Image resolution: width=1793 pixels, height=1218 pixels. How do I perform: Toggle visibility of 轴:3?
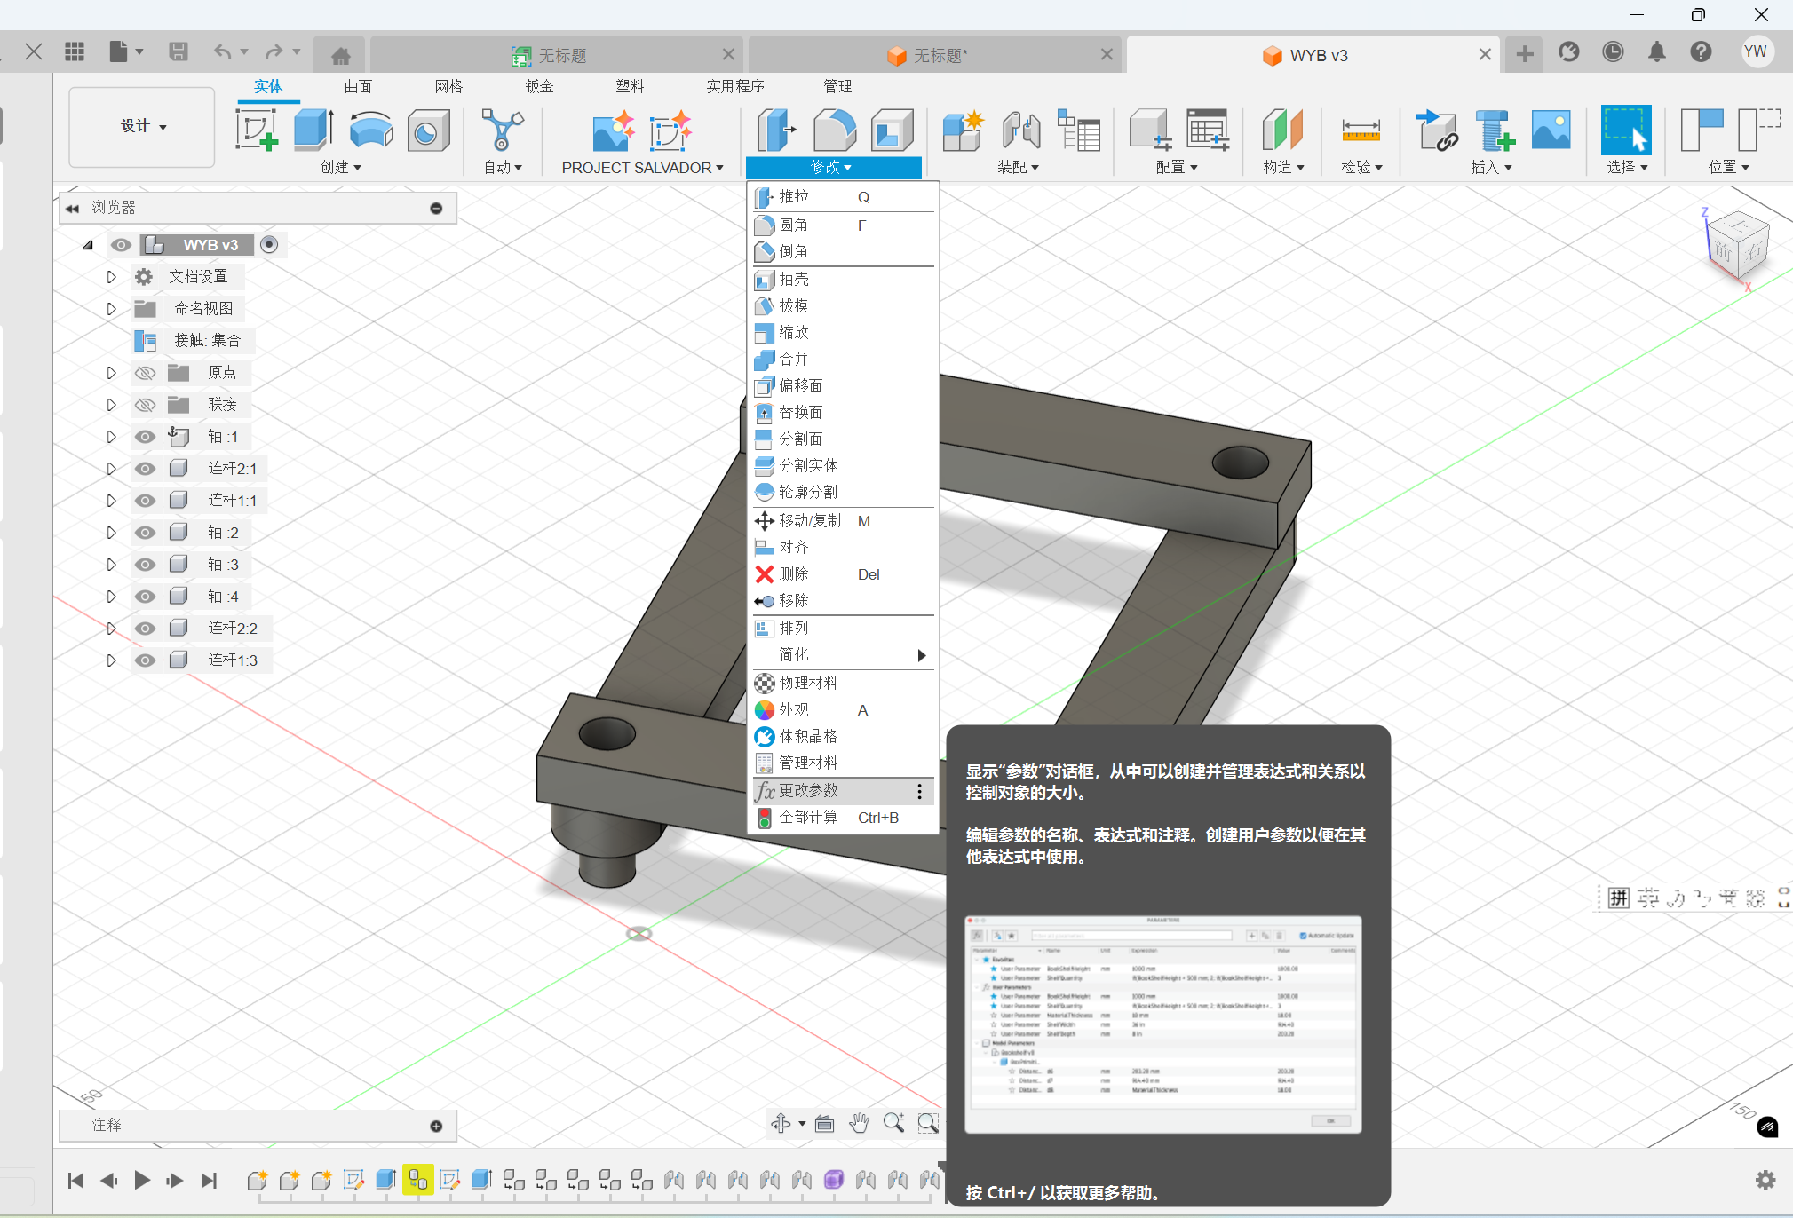point(145,565)
